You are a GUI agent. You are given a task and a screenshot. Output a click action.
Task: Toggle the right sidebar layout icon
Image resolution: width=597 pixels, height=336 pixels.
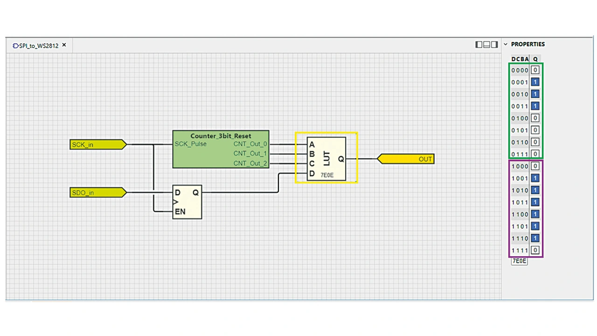(494, 45)
